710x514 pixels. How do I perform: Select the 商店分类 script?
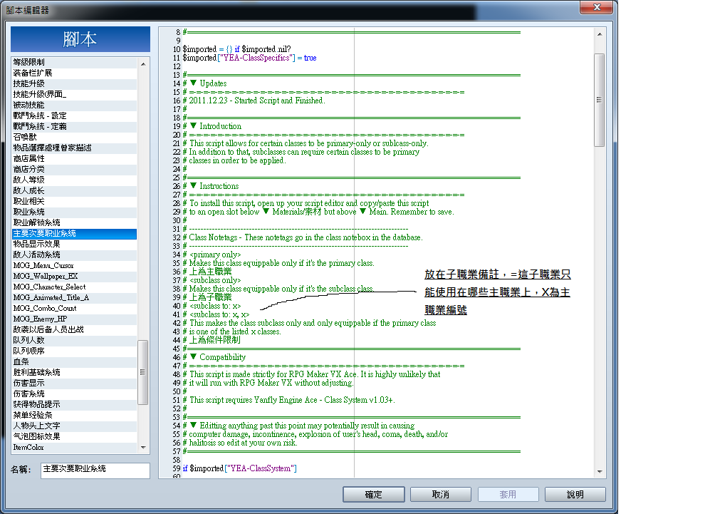click(x=74, y=169)
